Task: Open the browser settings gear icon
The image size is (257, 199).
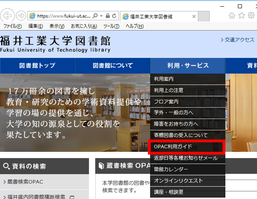Action: click(x=251, y=16)
